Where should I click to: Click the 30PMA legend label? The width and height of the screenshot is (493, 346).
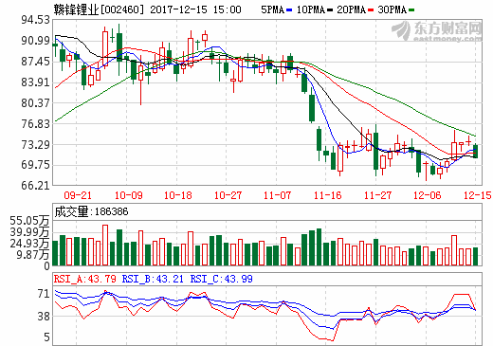(x=393, y=10)
